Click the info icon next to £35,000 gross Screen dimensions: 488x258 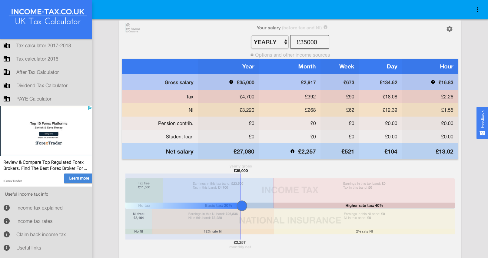point(231,82)
